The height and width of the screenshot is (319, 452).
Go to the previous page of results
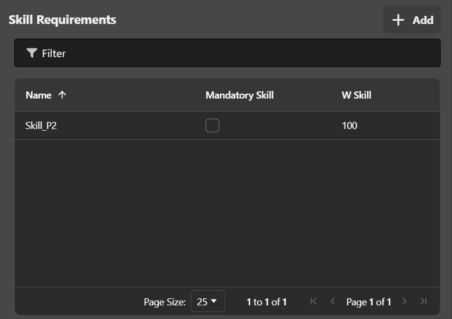pyautogui.click(x=333, y=301)
